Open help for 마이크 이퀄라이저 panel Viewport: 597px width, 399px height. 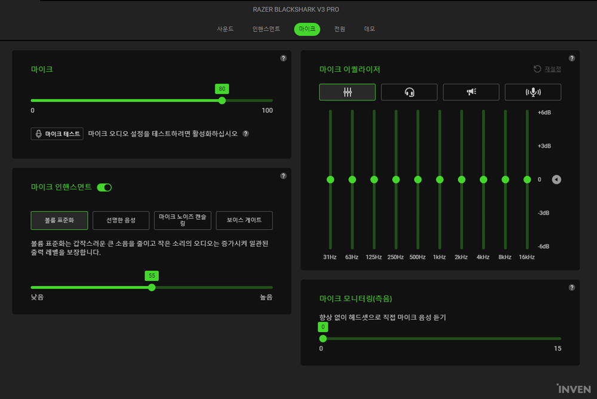[572, 58]
